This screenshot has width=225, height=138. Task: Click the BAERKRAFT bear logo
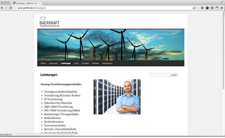point(49,22)
